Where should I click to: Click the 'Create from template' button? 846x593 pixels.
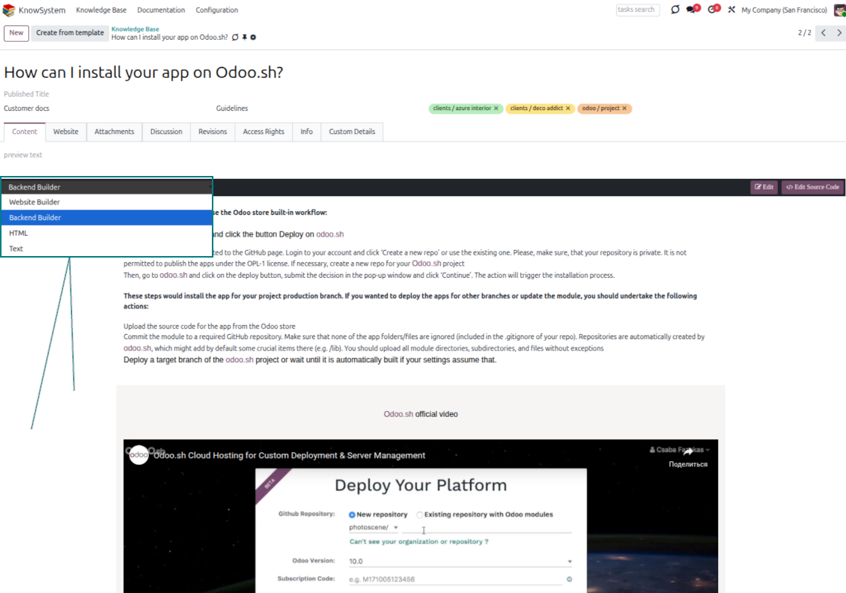pyautogui.click(x=70, y=33)
